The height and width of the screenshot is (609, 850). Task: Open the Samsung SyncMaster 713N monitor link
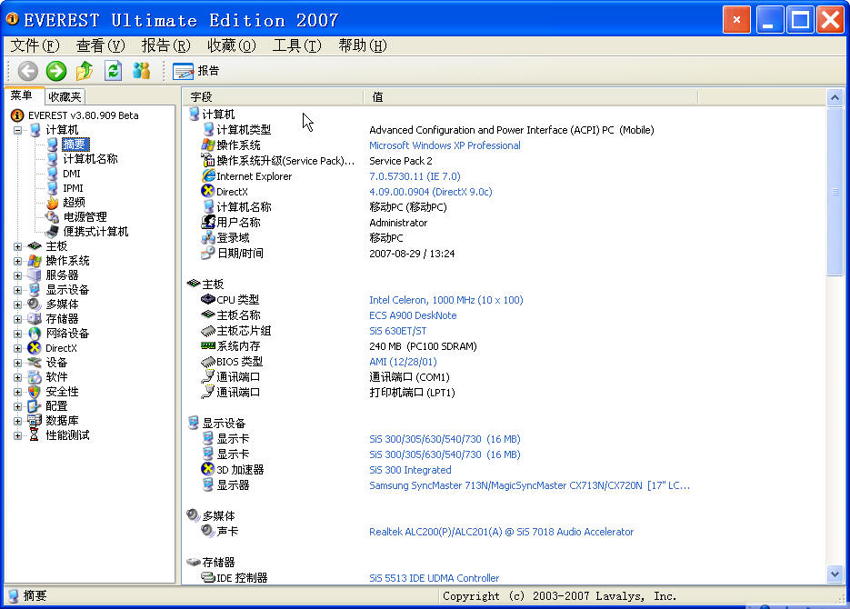pyautogui.click(x=529, y=485)
